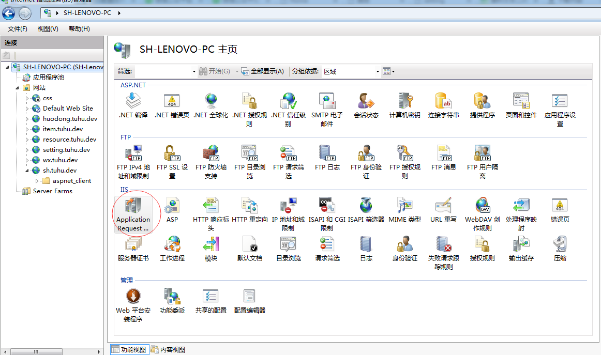Click 全部显示(A) button
This screenshot has width=601, height=355.
[x=263, y=71]
